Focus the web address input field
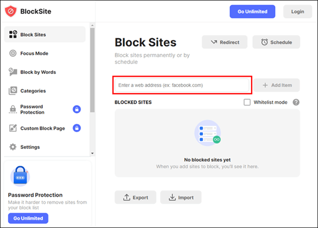Viewport: 318px width, 228px height. click(x=182, y=85)
